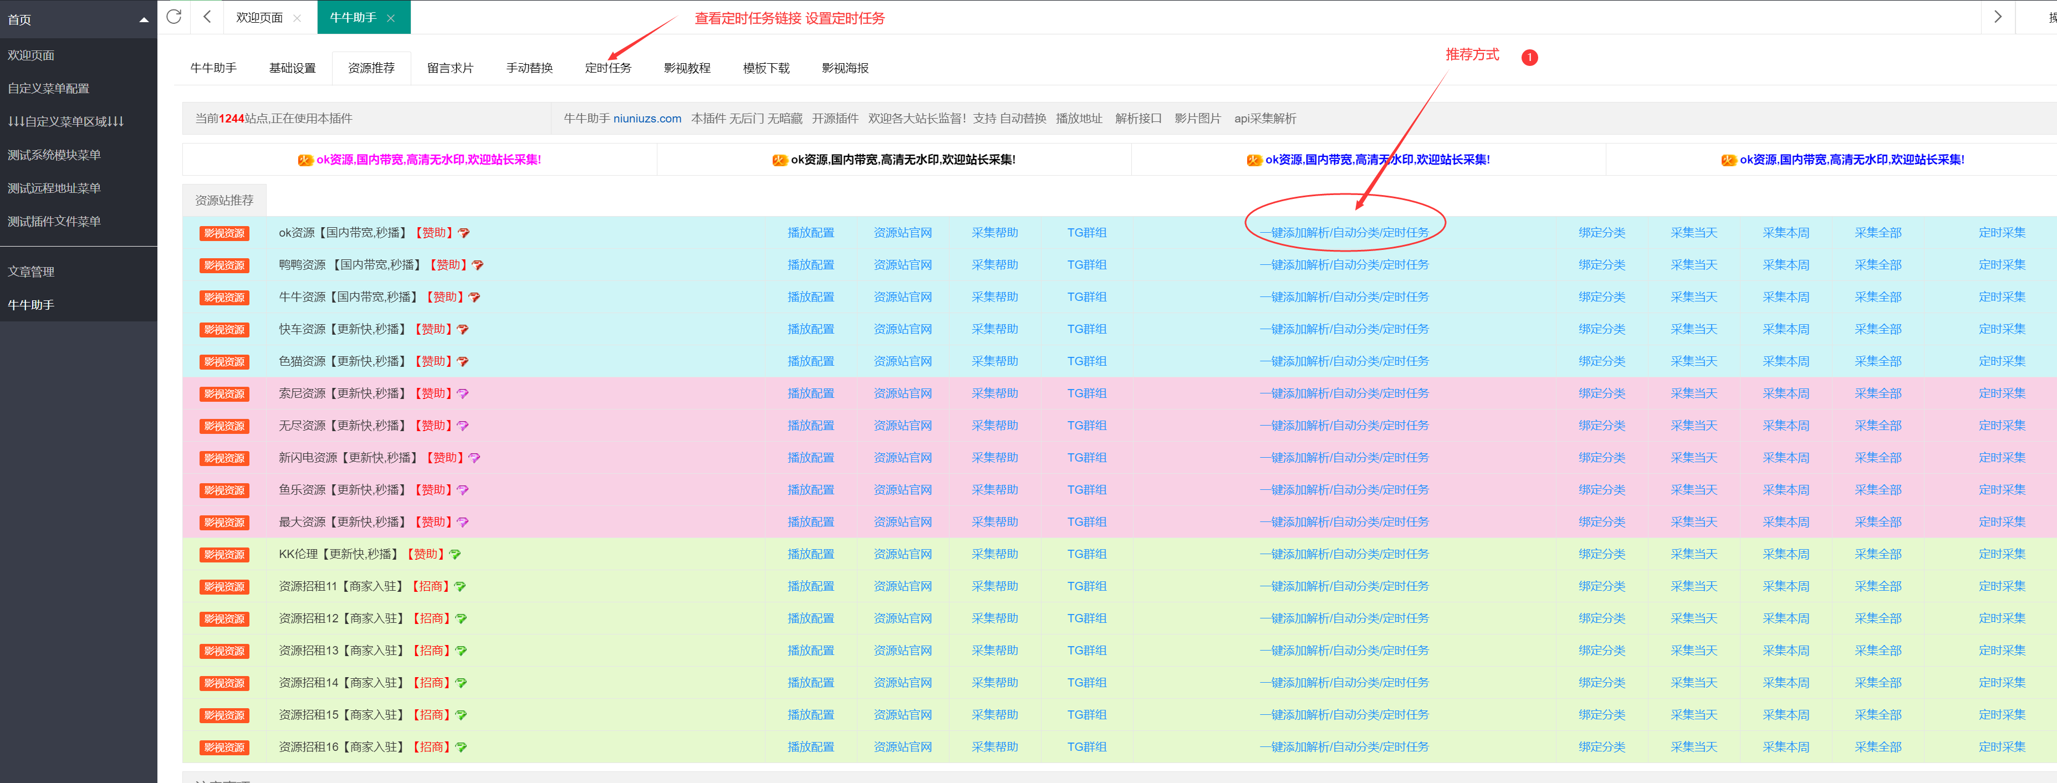The width and height of the screenshot is (2057, 783).
Task: Click 绑定分类 on the 最大资源 row
Action: [1601, 522]
